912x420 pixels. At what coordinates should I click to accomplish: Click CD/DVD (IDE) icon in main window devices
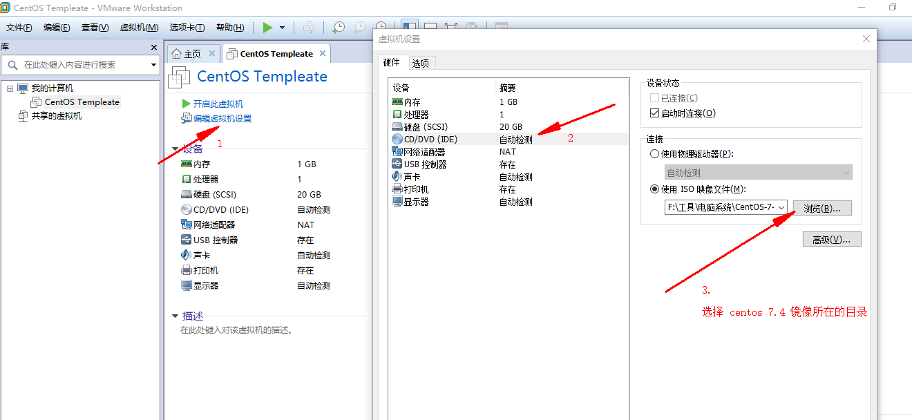tap(187, 209)
